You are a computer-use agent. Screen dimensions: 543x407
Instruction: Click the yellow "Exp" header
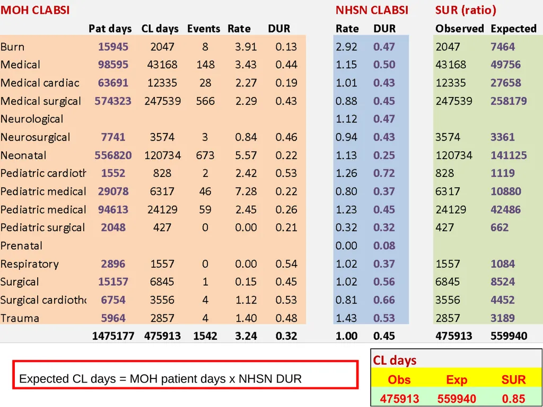[x=457, y=380]
